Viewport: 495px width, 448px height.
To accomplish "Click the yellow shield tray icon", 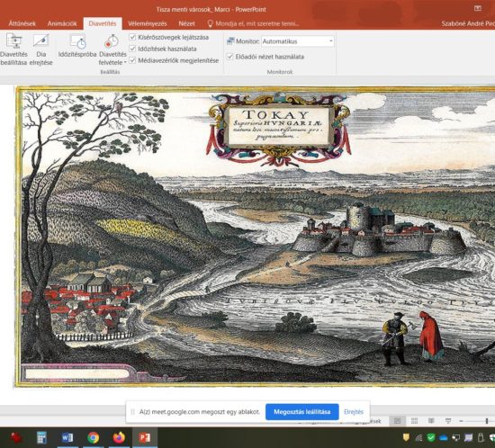I will pos(406,437).
